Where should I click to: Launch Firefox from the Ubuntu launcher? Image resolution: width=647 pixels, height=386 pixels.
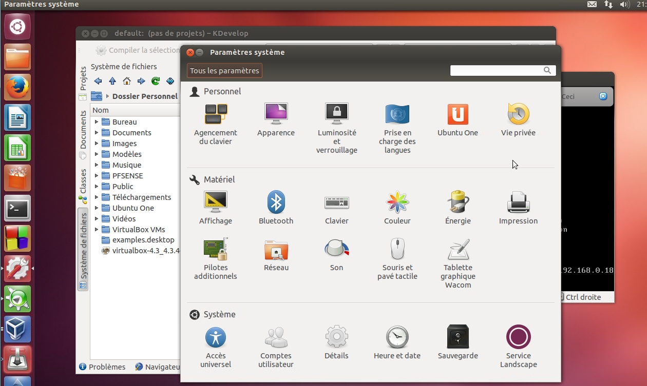[x=18, y=87]
